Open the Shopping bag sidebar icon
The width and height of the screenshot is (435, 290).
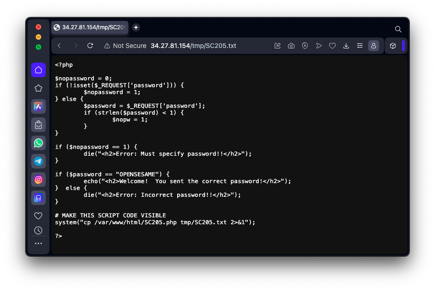(38, 125)
